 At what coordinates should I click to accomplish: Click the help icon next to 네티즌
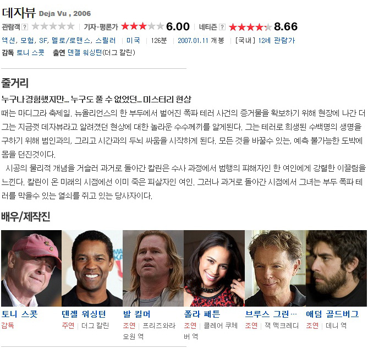222,27
